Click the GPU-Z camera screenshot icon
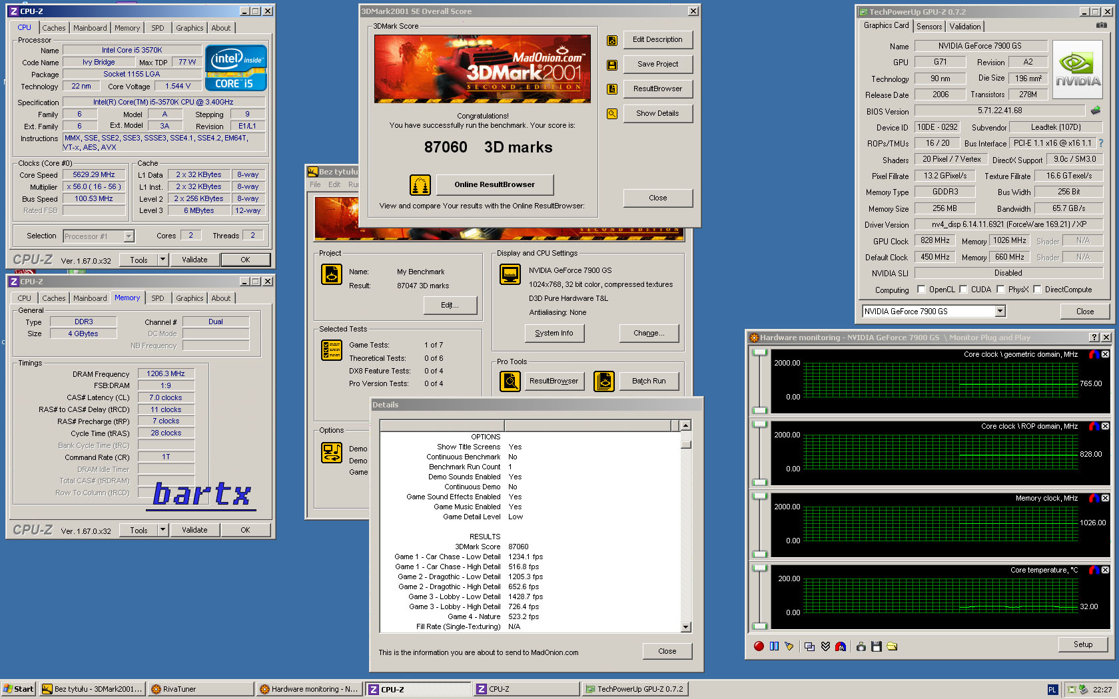 (1101, 25)
